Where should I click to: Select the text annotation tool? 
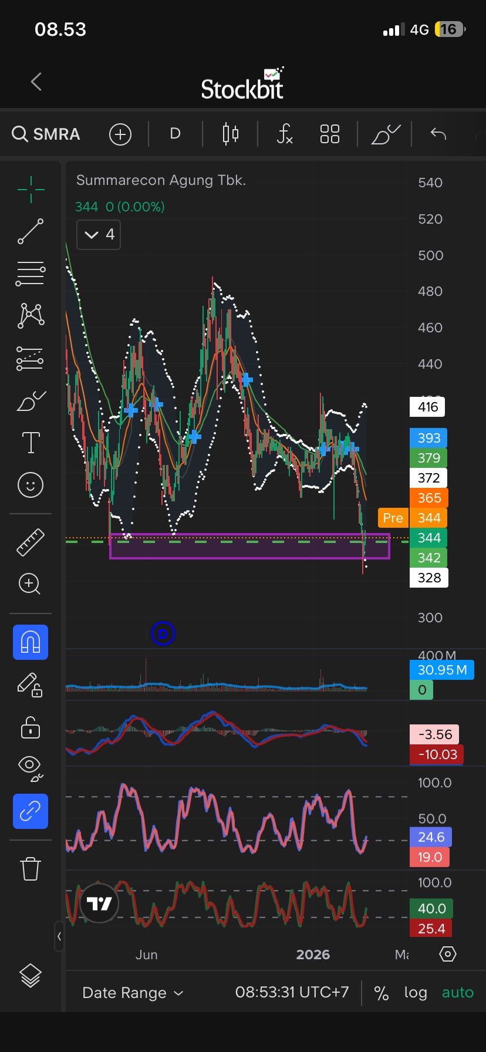(x=31, y=443)
